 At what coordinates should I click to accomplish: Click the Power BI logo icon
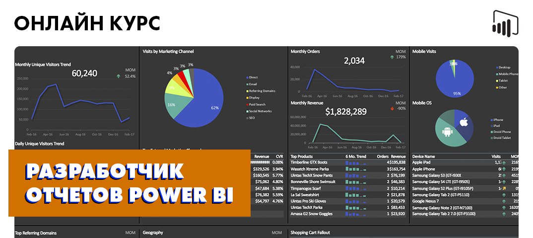[x=506, y=24]
